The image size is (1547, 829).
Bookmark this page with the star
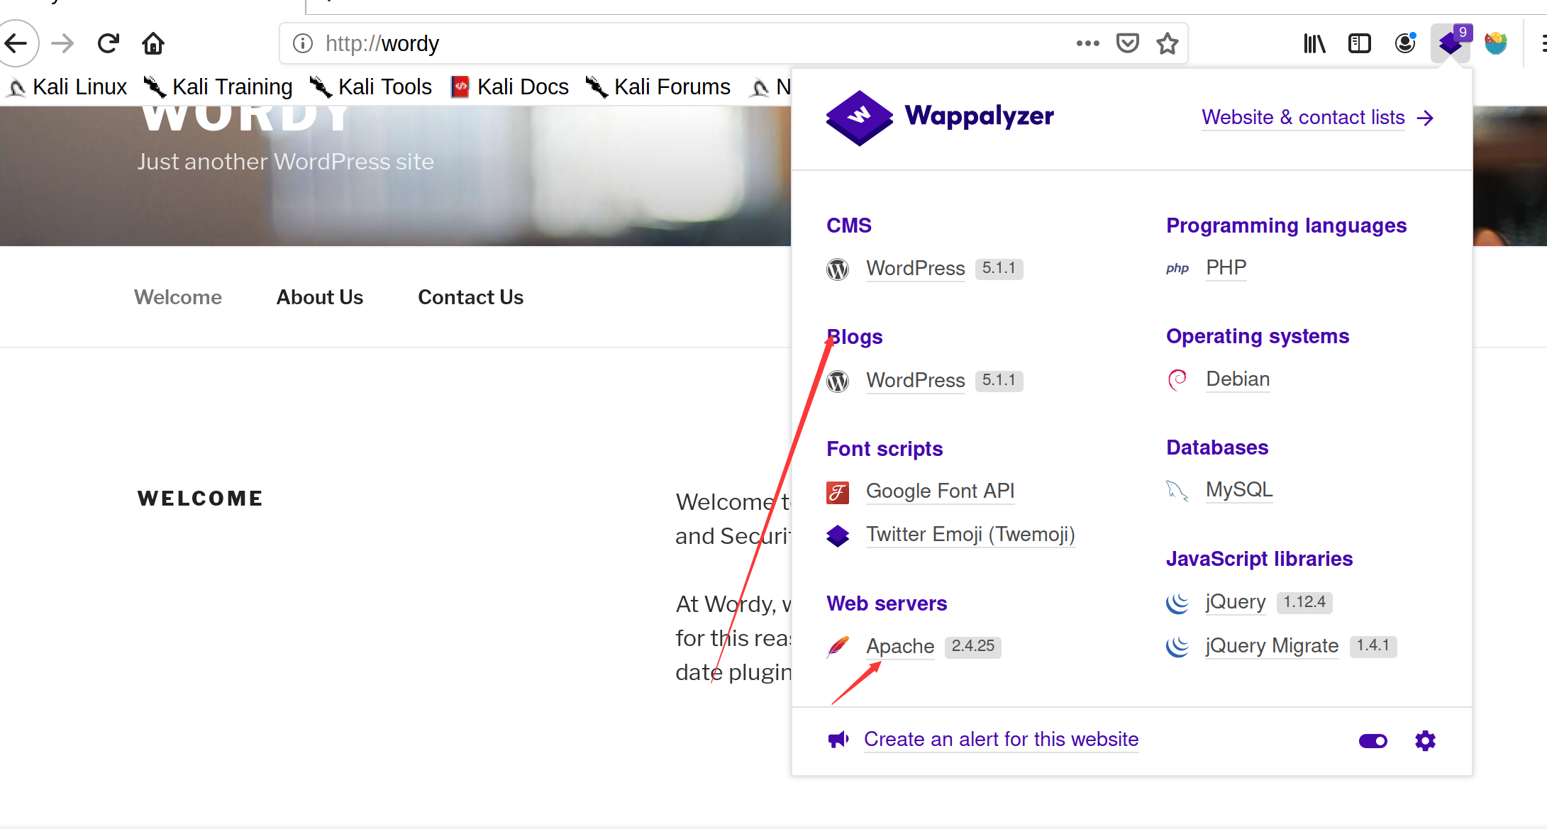pos(1168,44)
